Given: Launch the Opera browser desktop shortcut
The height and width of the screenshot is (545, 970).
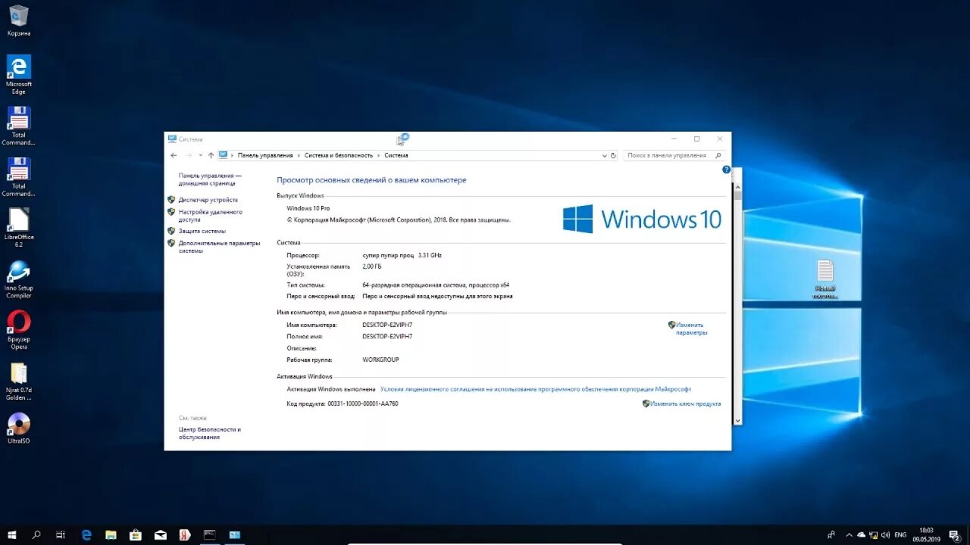Looking at the screenshot, I should click(18, 329).
